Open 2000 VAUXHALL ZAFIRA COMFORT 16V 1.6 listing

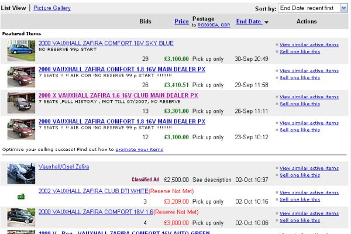point(96,212)
